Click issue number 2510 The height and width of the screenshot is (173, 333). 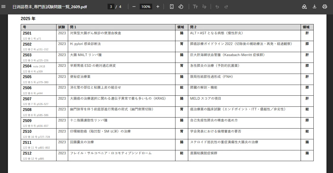pyautogui.click(x=27, y=131)
